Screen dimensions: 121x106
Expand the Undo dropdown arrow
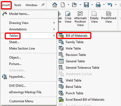click(x=116, y=5)
